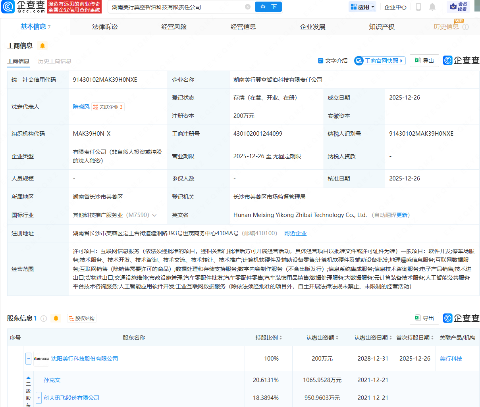Viewport: 480px width, 407px height.
Task: Click the bell icon beside 股东信息
Action: pyautogui.click(x=56, y=318)
